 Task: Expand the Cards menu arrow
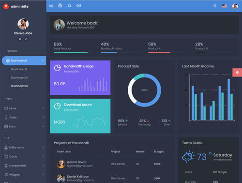tap(43, 156)
